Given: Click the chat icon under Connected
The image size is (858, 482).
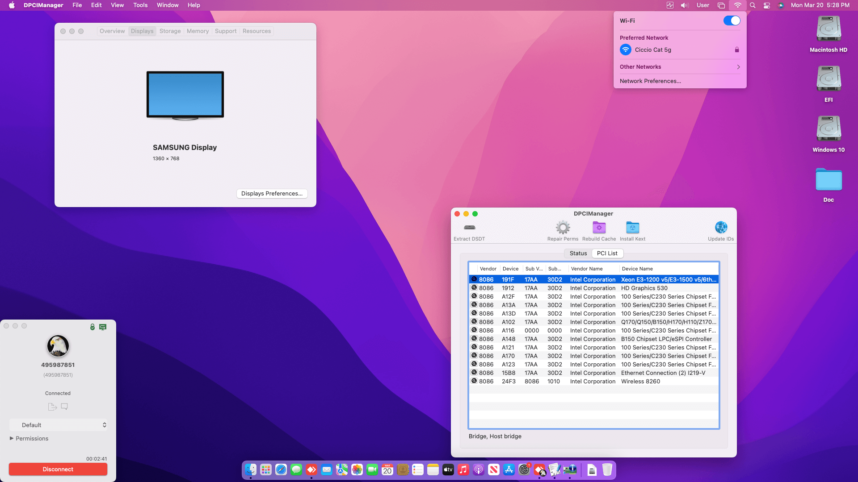Looking at the screenshot, I should 64,407.
